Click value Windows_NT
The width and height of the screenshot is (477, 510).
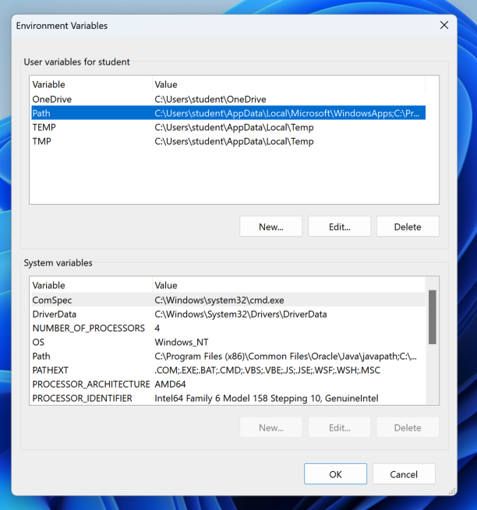(182, 342)
